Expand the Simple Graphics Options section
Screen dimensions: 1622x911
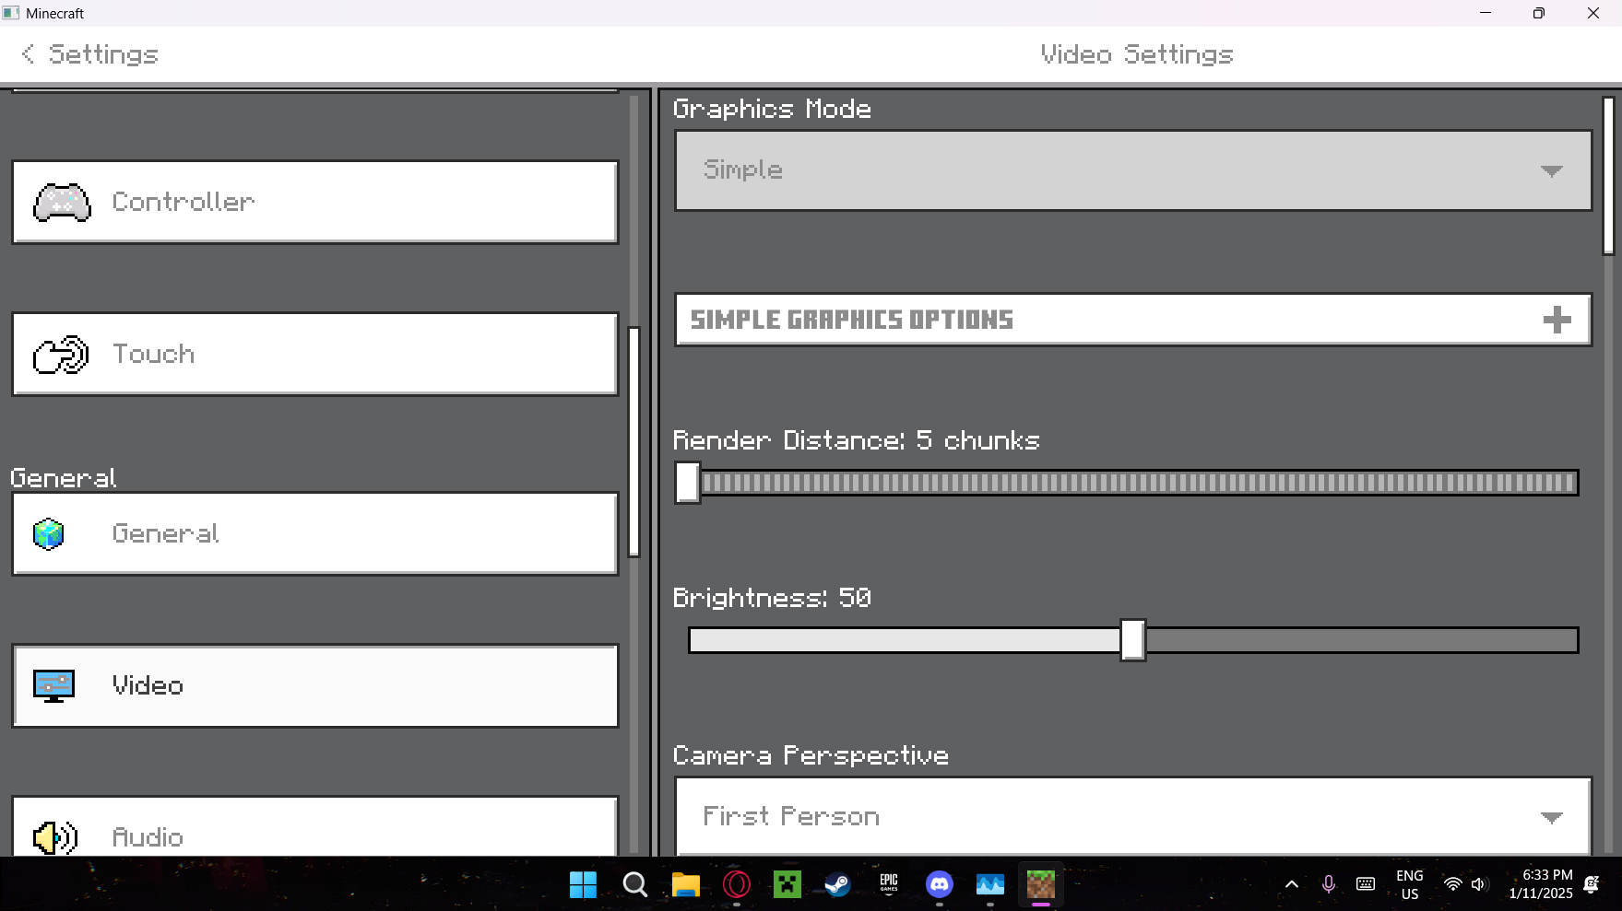1133,320
